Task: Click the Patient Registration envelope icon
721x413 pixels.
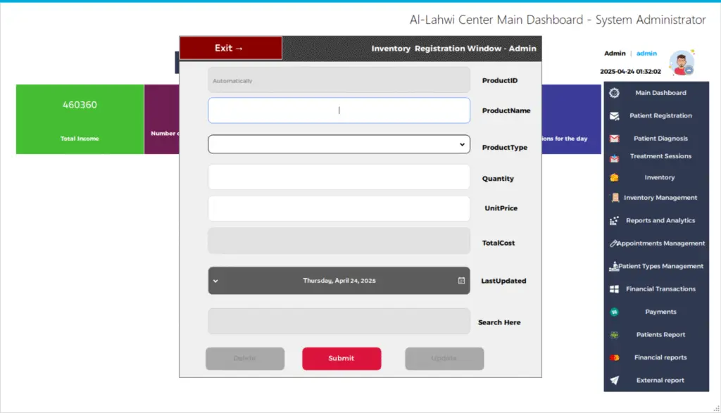Action: (614, 116)
